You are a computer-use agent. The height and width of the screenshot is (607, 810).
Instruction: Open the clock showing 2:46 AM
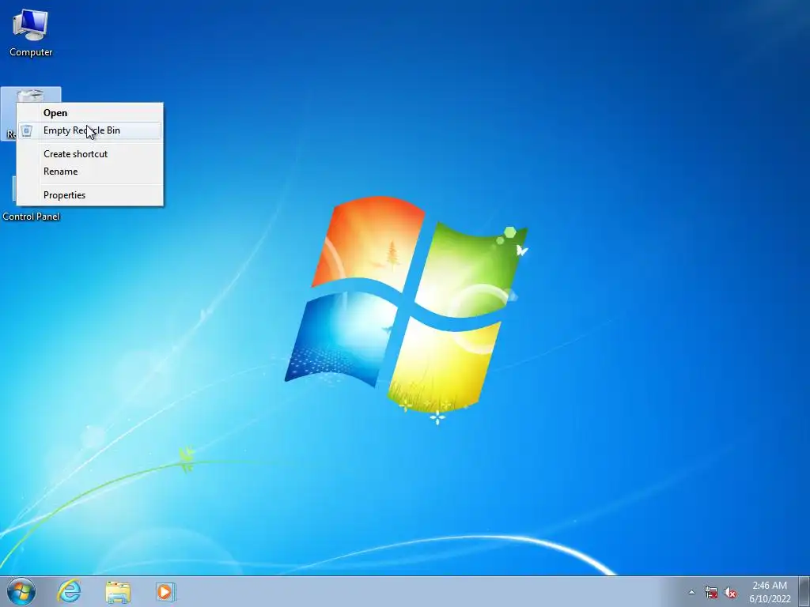point(770,591)
